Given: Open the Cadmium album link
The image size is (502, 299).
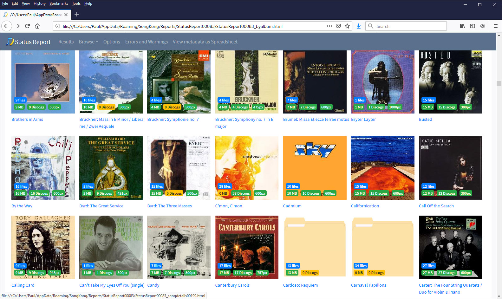Looking at the screenshot, I should pyautogui.click(x=292, y=206).
